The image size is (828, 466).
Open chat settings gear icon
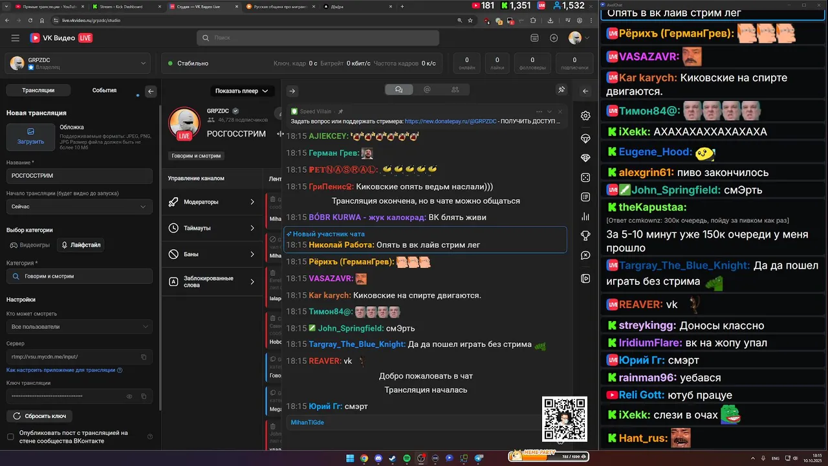[x=585, y=116]
